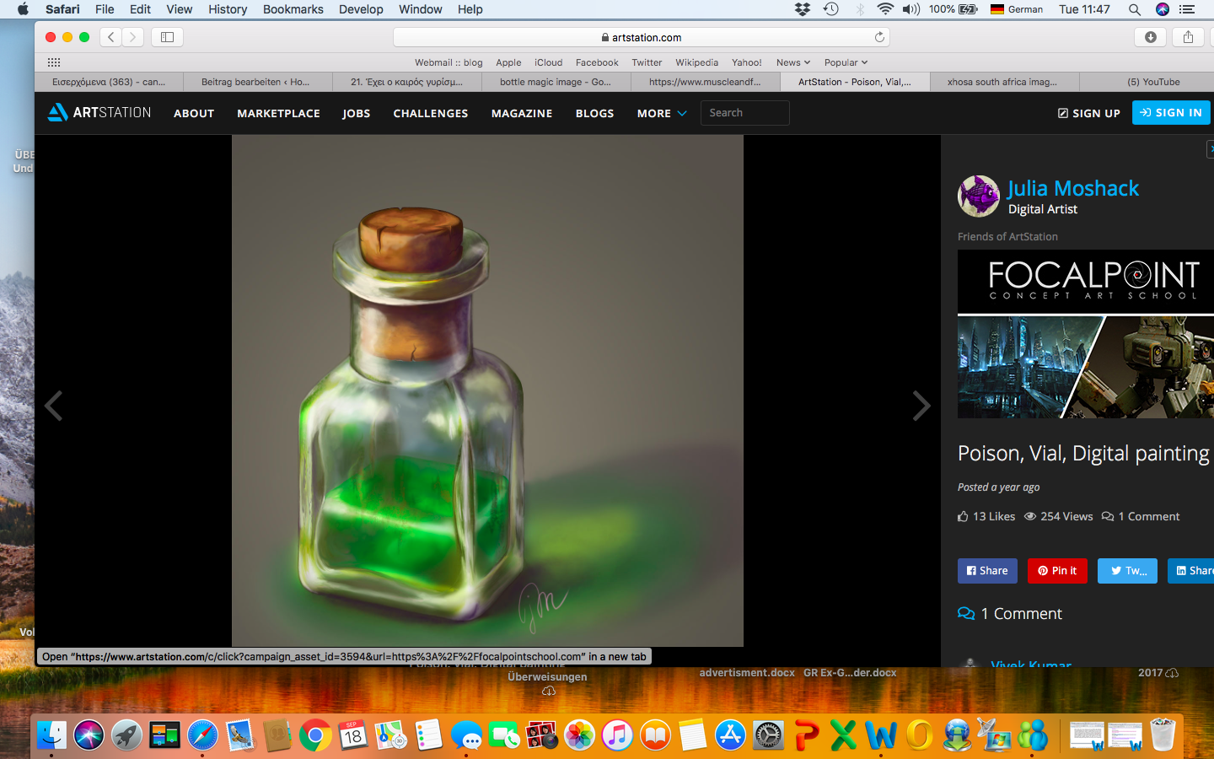Open Microsoft Word from the Dock

coord(881,735)
